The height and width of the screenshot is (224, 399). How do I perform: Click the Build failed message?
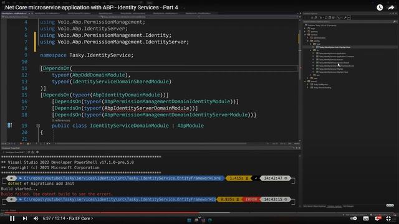[x=57, y=194]
